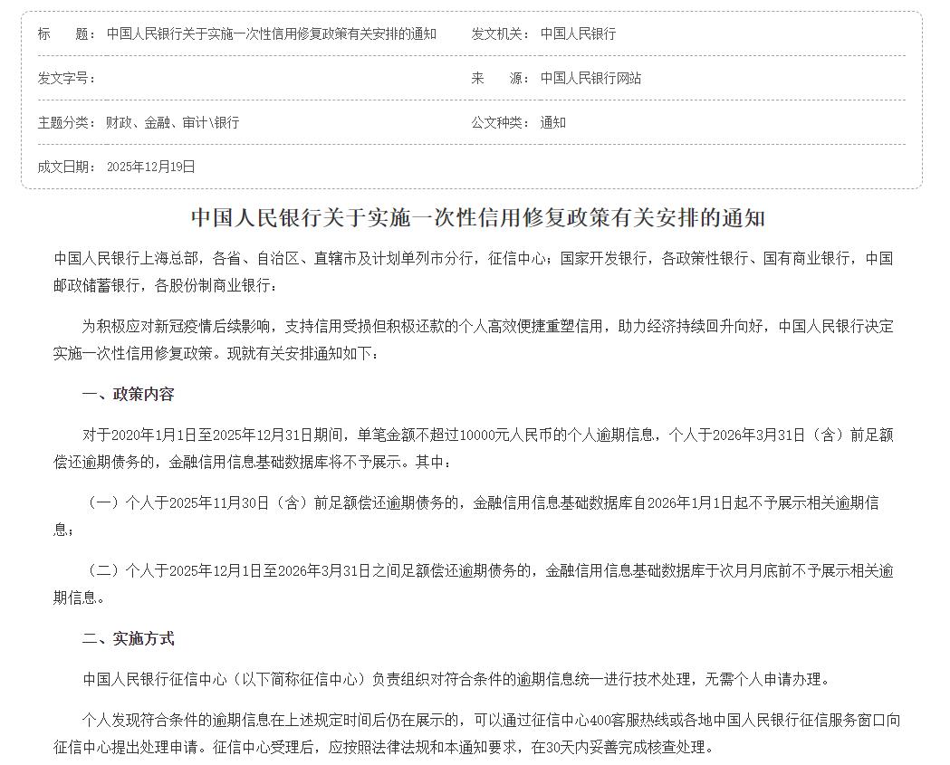Click the 财政、金融、审计\银行 category text
This screenshot has height=765, width=950.
pyautogui.click(x=171, y=122)
